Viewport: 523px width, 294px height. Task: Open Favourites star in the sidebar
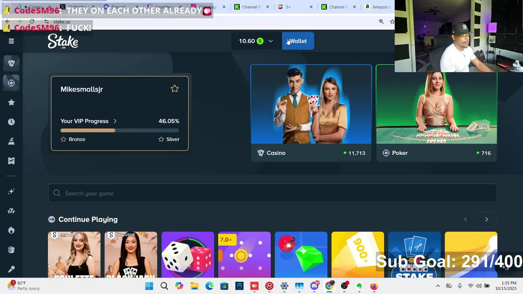pos(11,102)
